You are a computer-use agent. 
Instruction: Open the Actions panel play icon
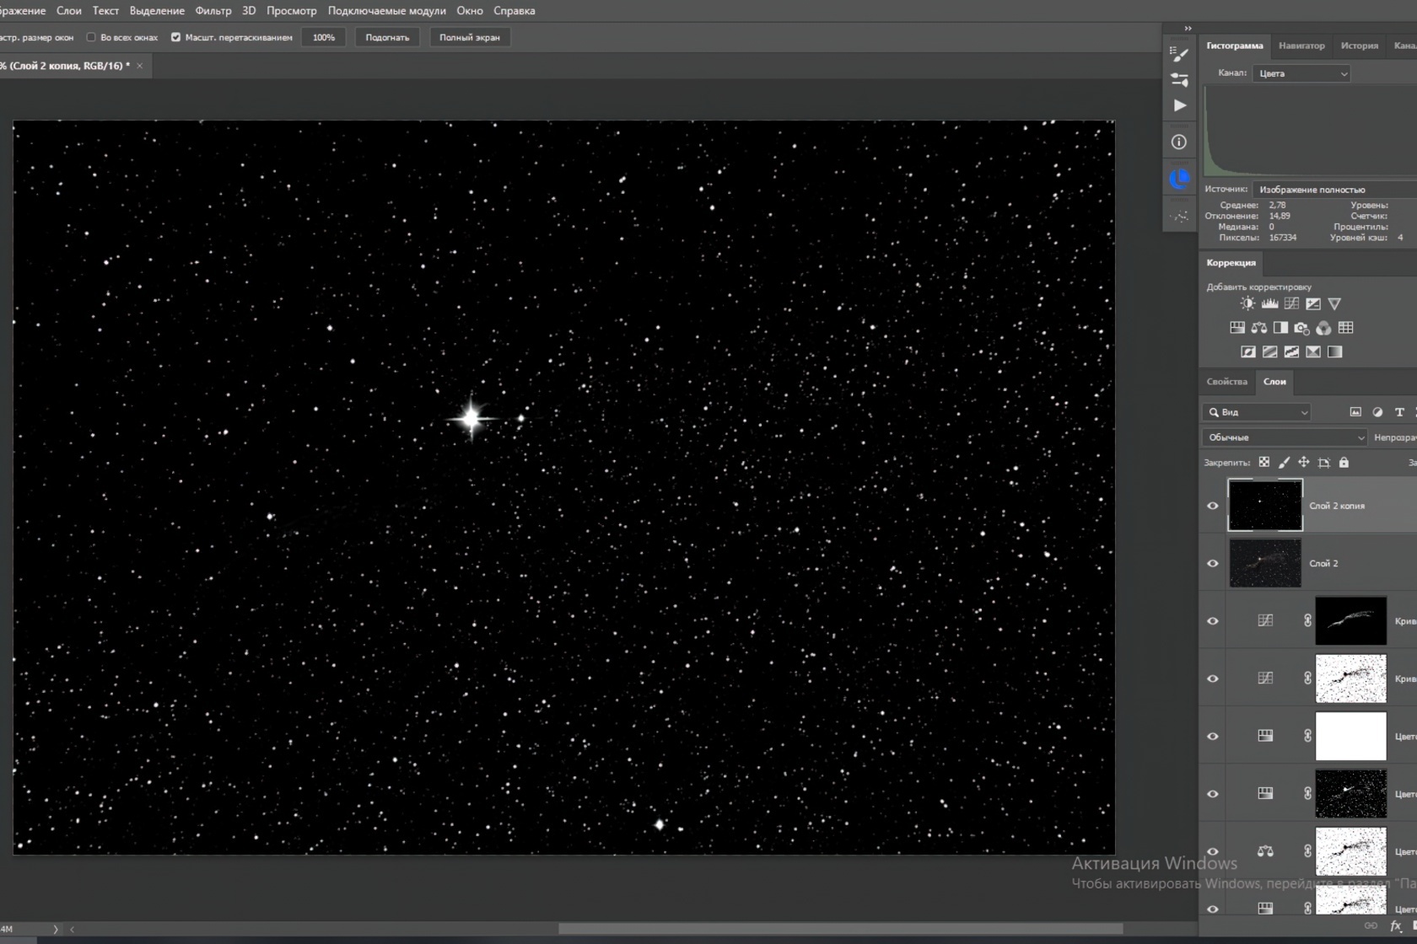click(1179, 105)
